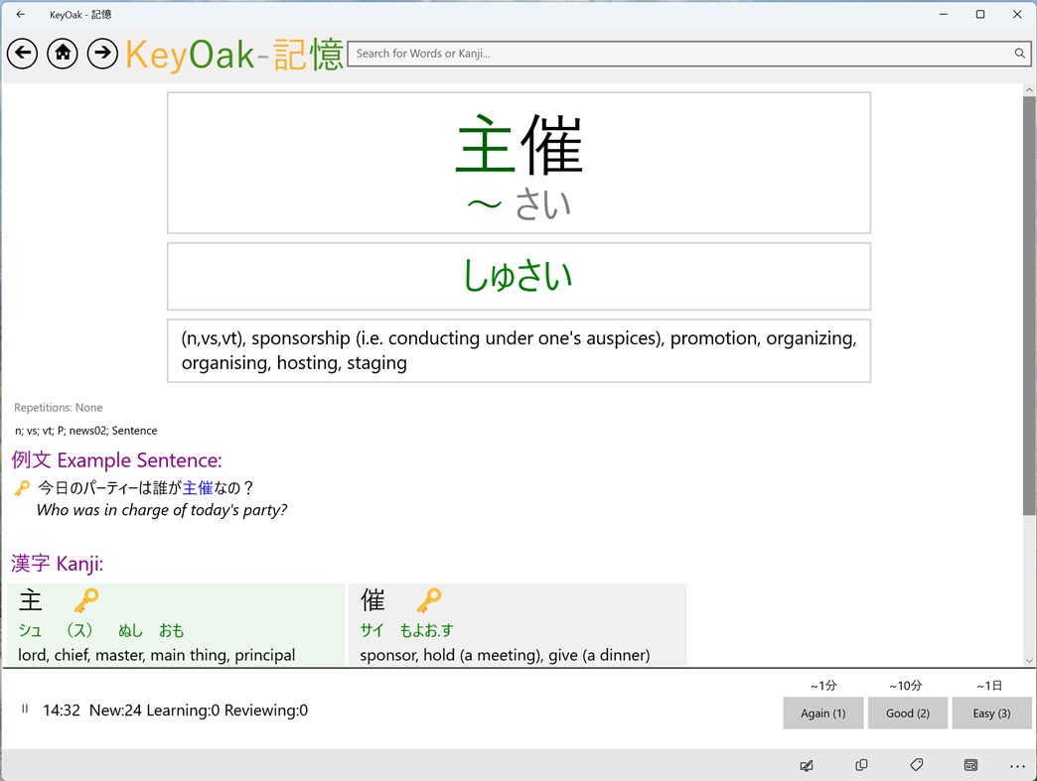Click the card info icon in bottom bar

(x=970, y=765)
